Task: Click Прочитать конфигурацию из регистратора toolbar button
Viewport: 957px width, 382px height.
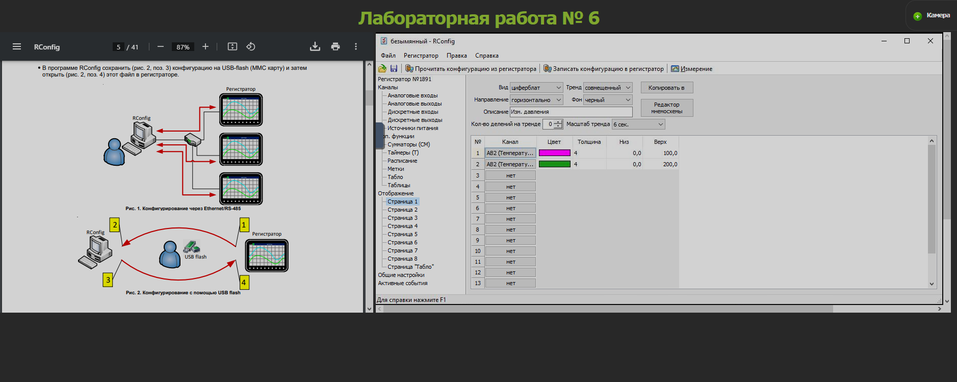Action: (x=471, y=69)
